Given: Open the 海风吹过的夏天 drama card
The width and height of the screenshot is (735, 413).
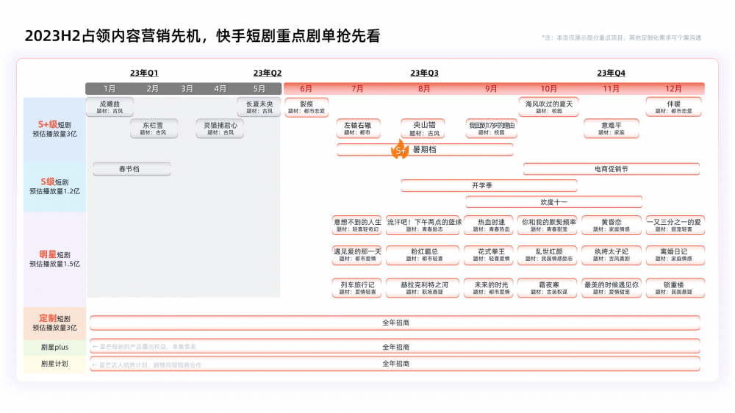Looking at the screenshot, I should point(549,107).
